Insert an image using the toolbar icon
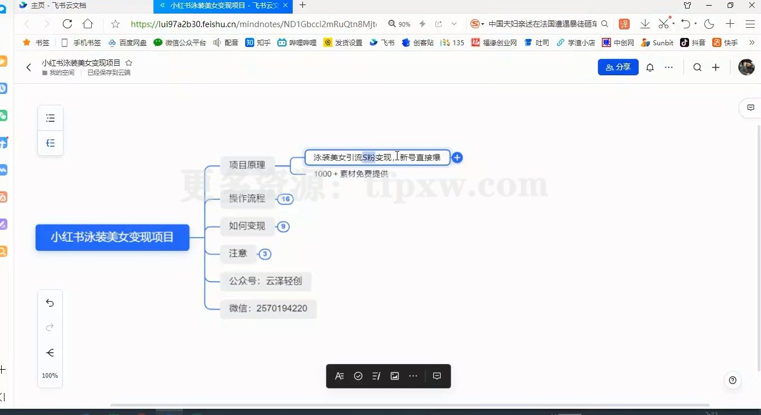This screenshot has width=761, height=415. (x=395, y=375)
